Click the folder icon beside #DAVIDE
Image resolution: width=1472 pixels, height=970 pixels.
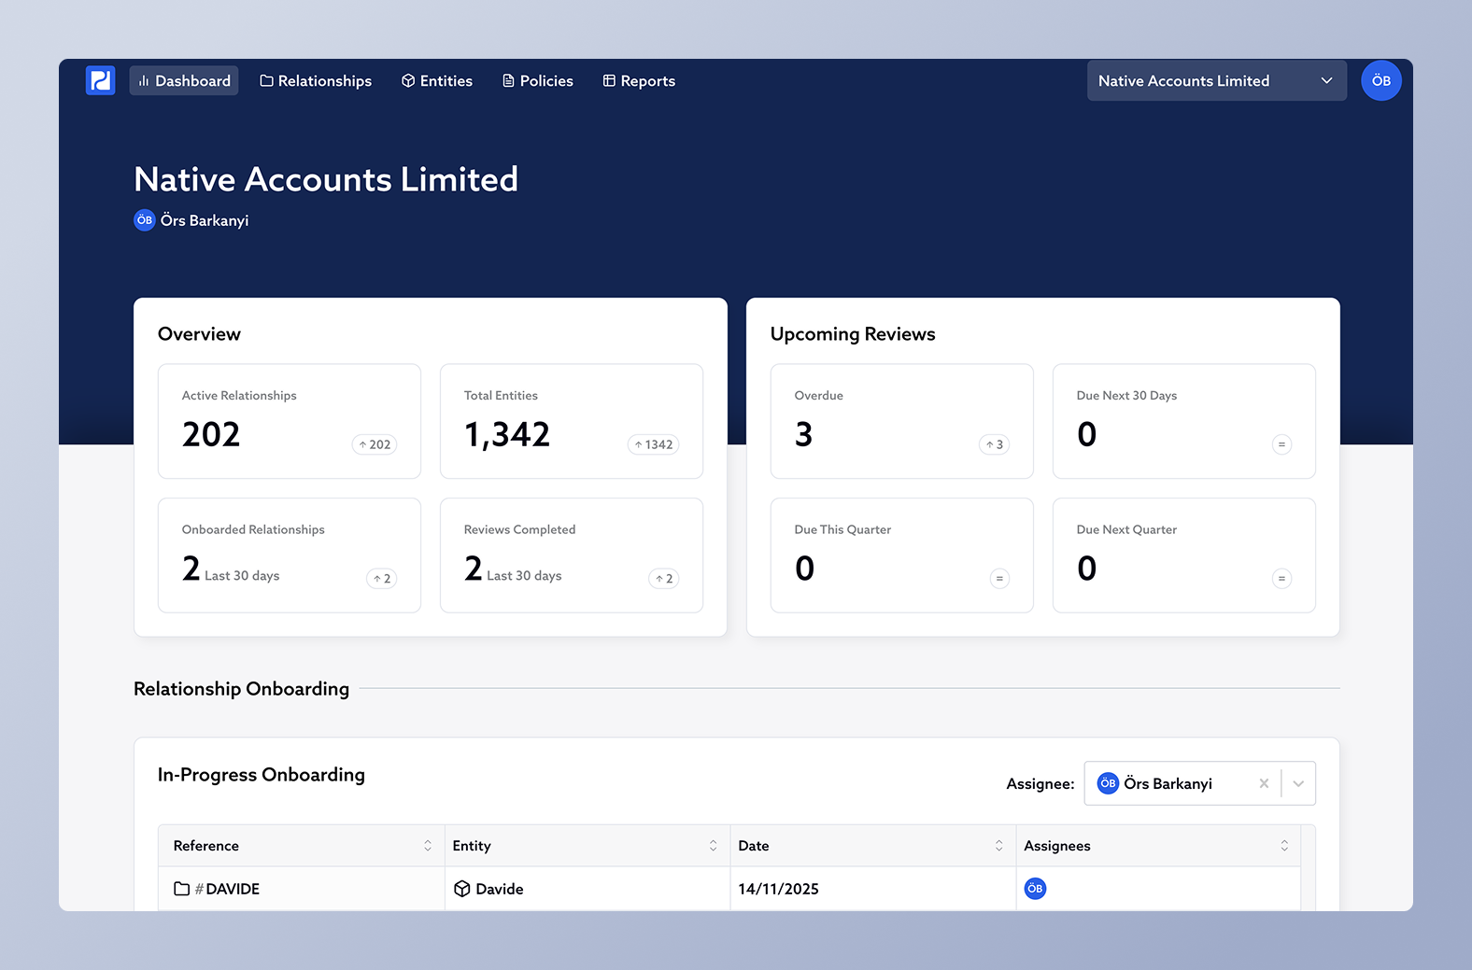[182, 889]
